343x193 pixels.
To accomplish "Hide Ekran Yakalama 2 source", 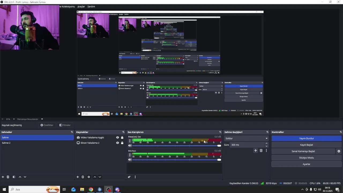I will [x=117, y=143].
